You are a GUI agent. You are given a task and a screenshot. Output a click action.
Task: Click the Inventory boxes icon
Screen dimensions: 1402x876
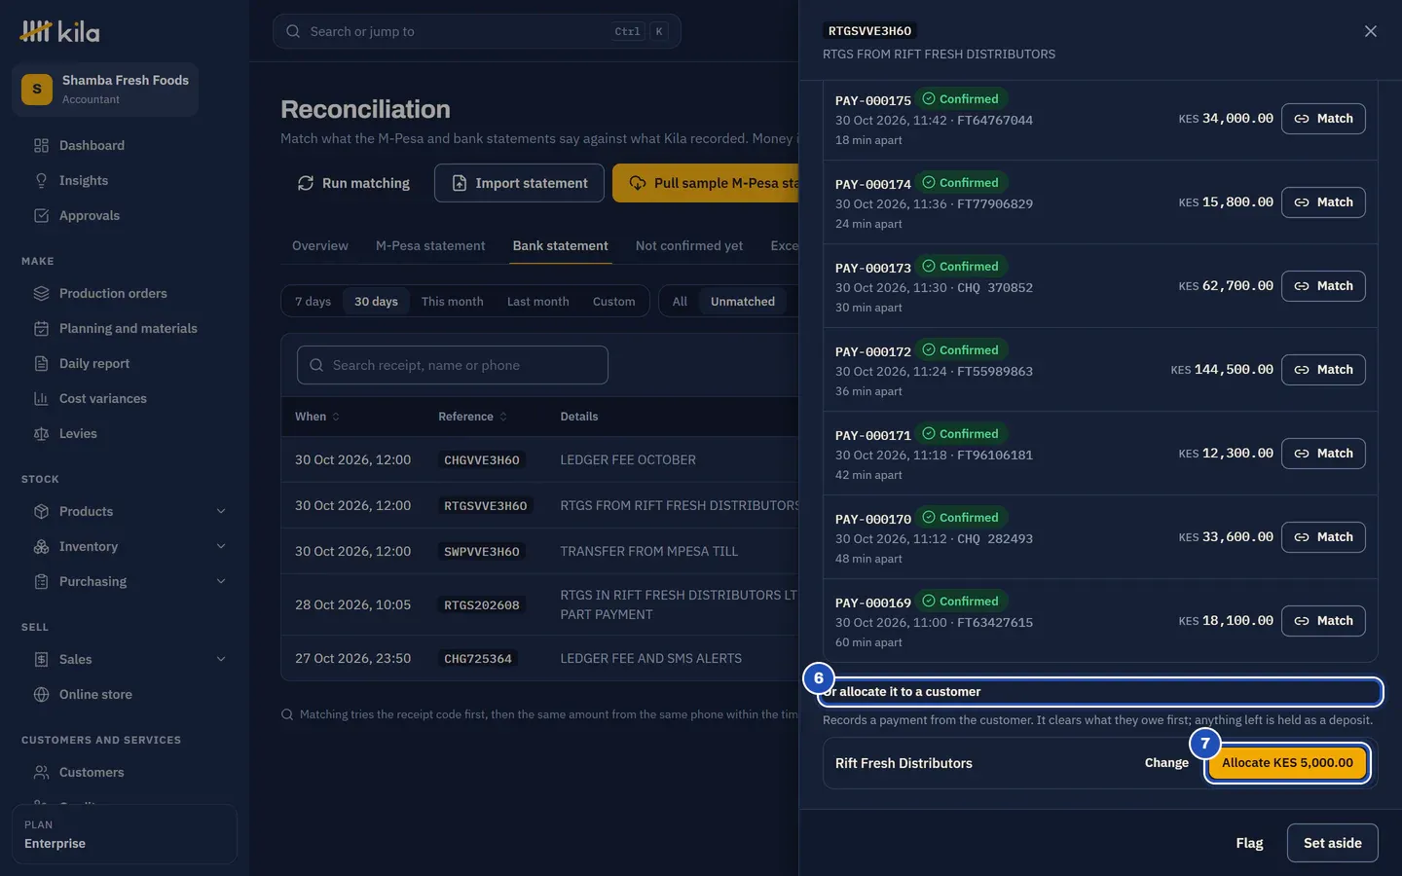(x=41, y=547)
